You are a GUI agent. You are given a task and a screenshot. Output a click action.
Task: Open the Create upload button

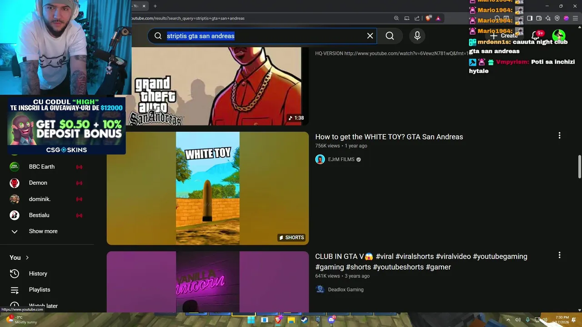[504, 35]
